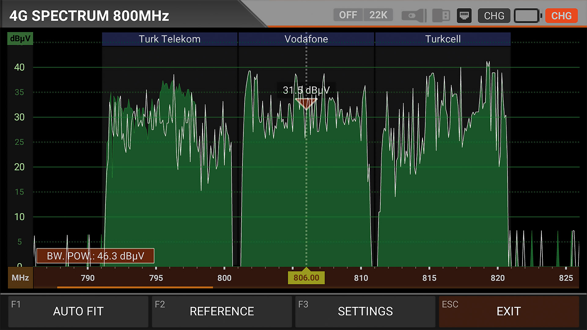Click the orange CHG charging indicator
587x330 pixels.
[561, 16]
